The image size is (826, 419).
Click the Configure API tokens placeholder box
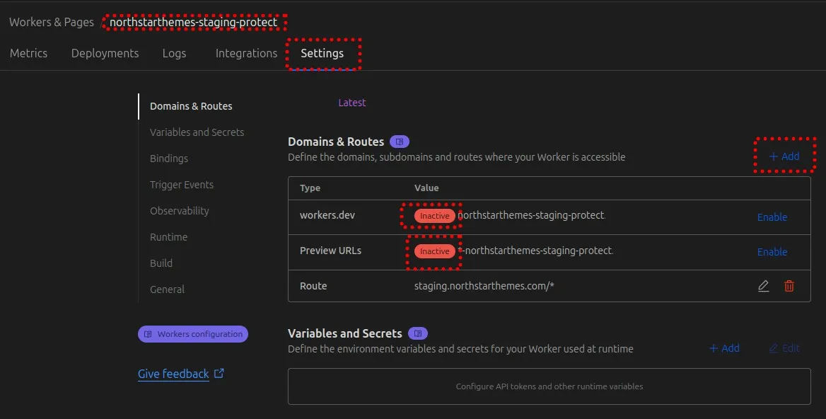[x=549, y=386]
